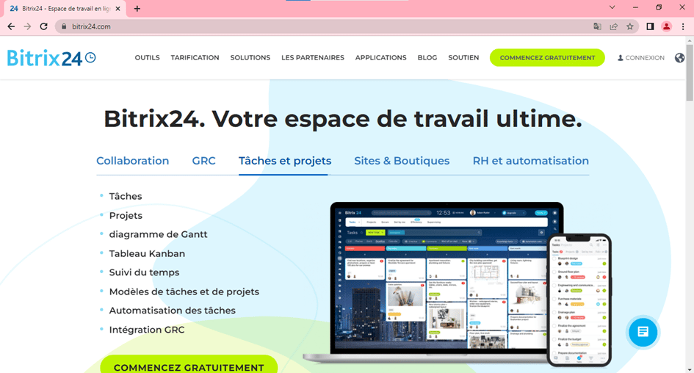Click COMMENCEZ GRATUITEMENT in the header
Screen dimensions: 694x373
pyautogui.click(x=547, y=58)
